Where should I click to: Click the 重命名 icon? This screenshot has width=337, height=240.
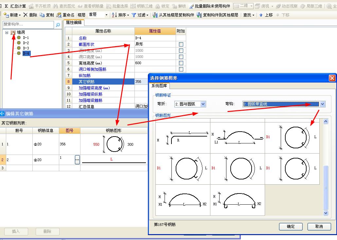click(x=59, y=15)
